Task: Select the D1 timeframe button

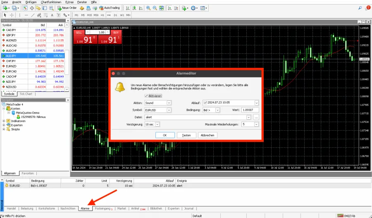Action: (x=115, y=15)
